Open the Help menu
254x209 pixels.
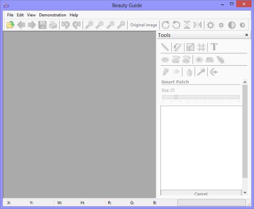[x=74, y=15]
